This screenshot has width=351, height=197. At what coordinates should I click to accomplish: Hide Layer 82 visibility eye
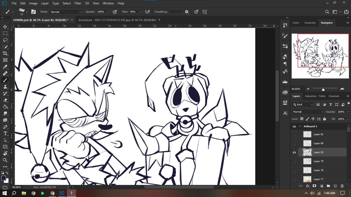[x=294, y=152]
